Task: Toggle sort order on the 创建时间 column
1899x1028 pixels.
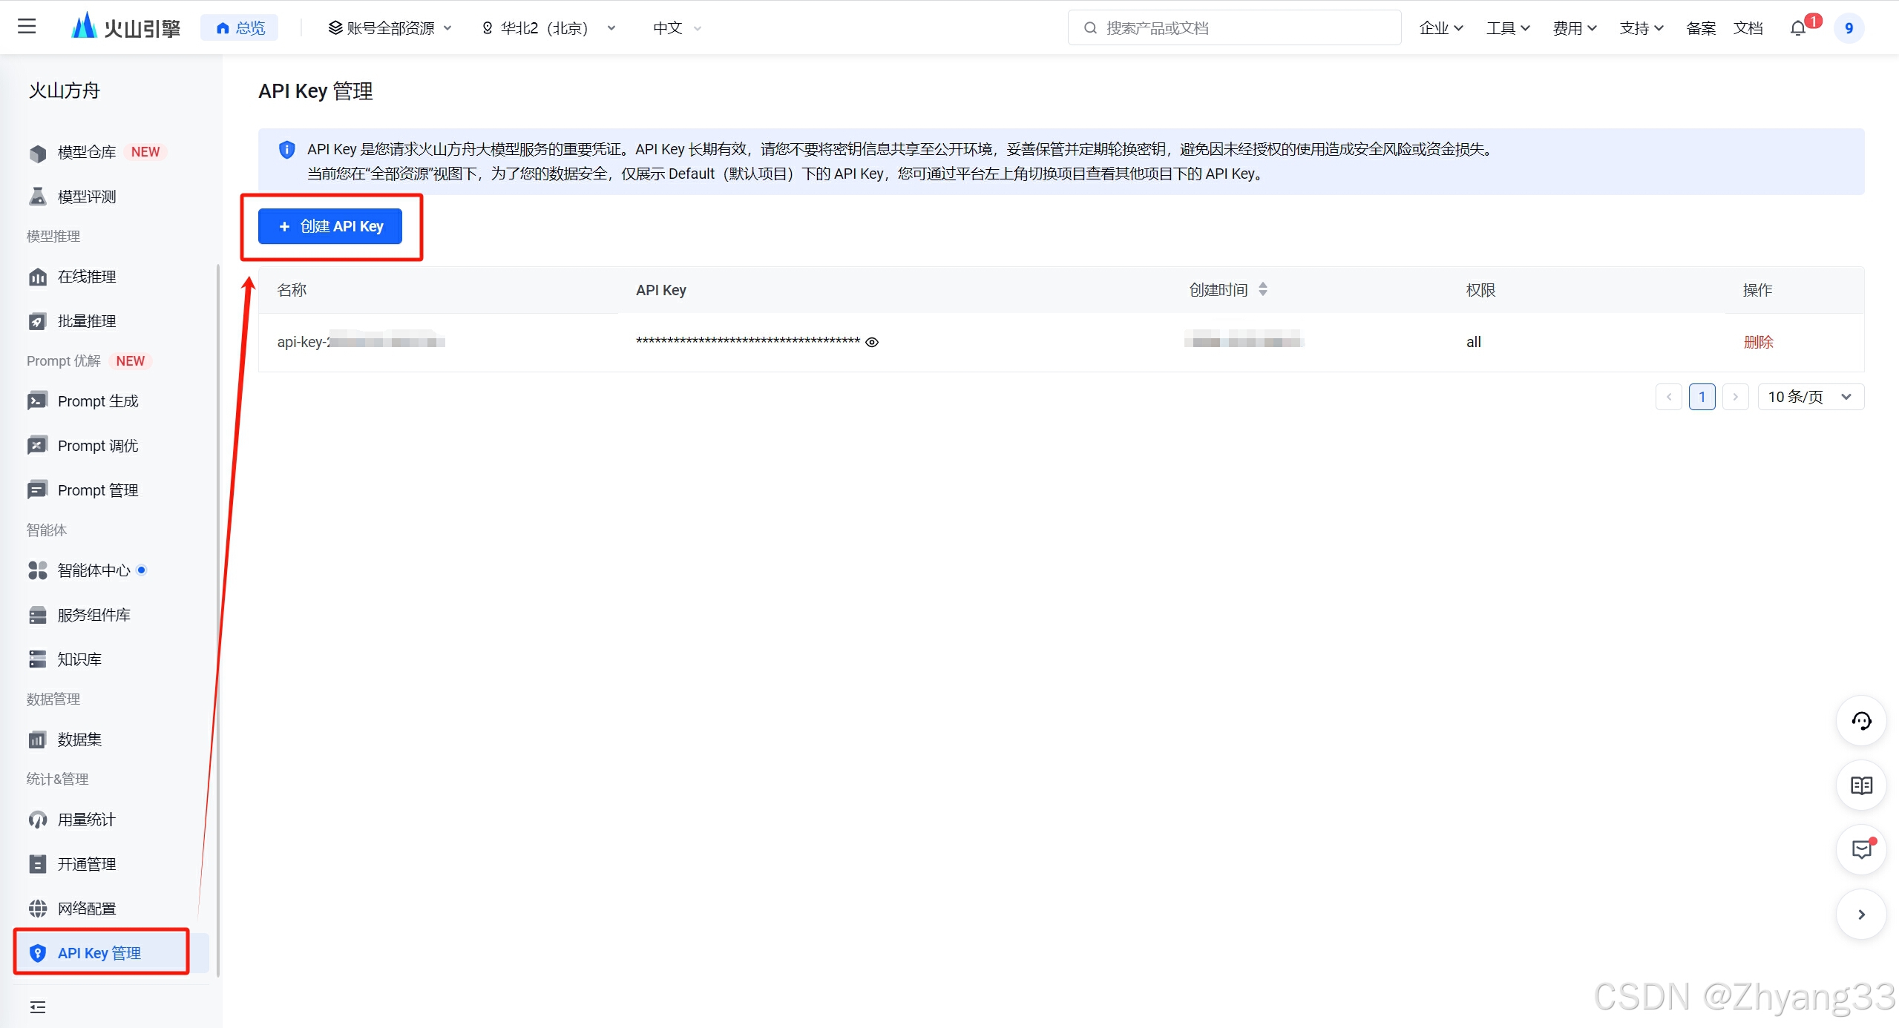Action: click(1263, 289)
